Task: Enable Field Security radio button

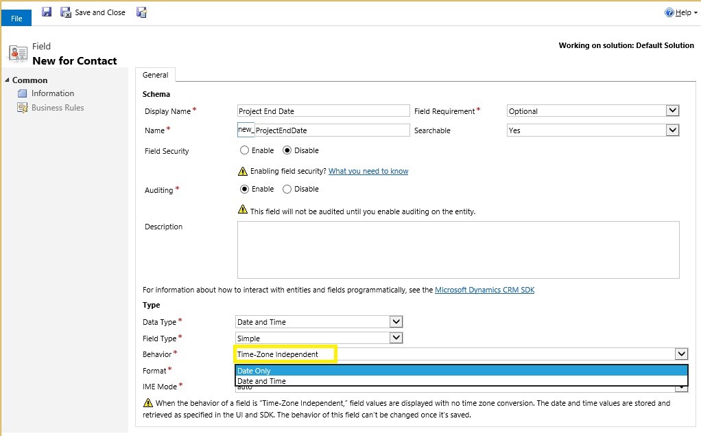Action: 244,150
